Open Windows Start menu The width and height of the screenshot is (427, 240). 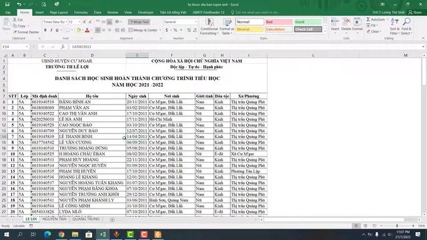pyautogui.click(x=6, y=234)
